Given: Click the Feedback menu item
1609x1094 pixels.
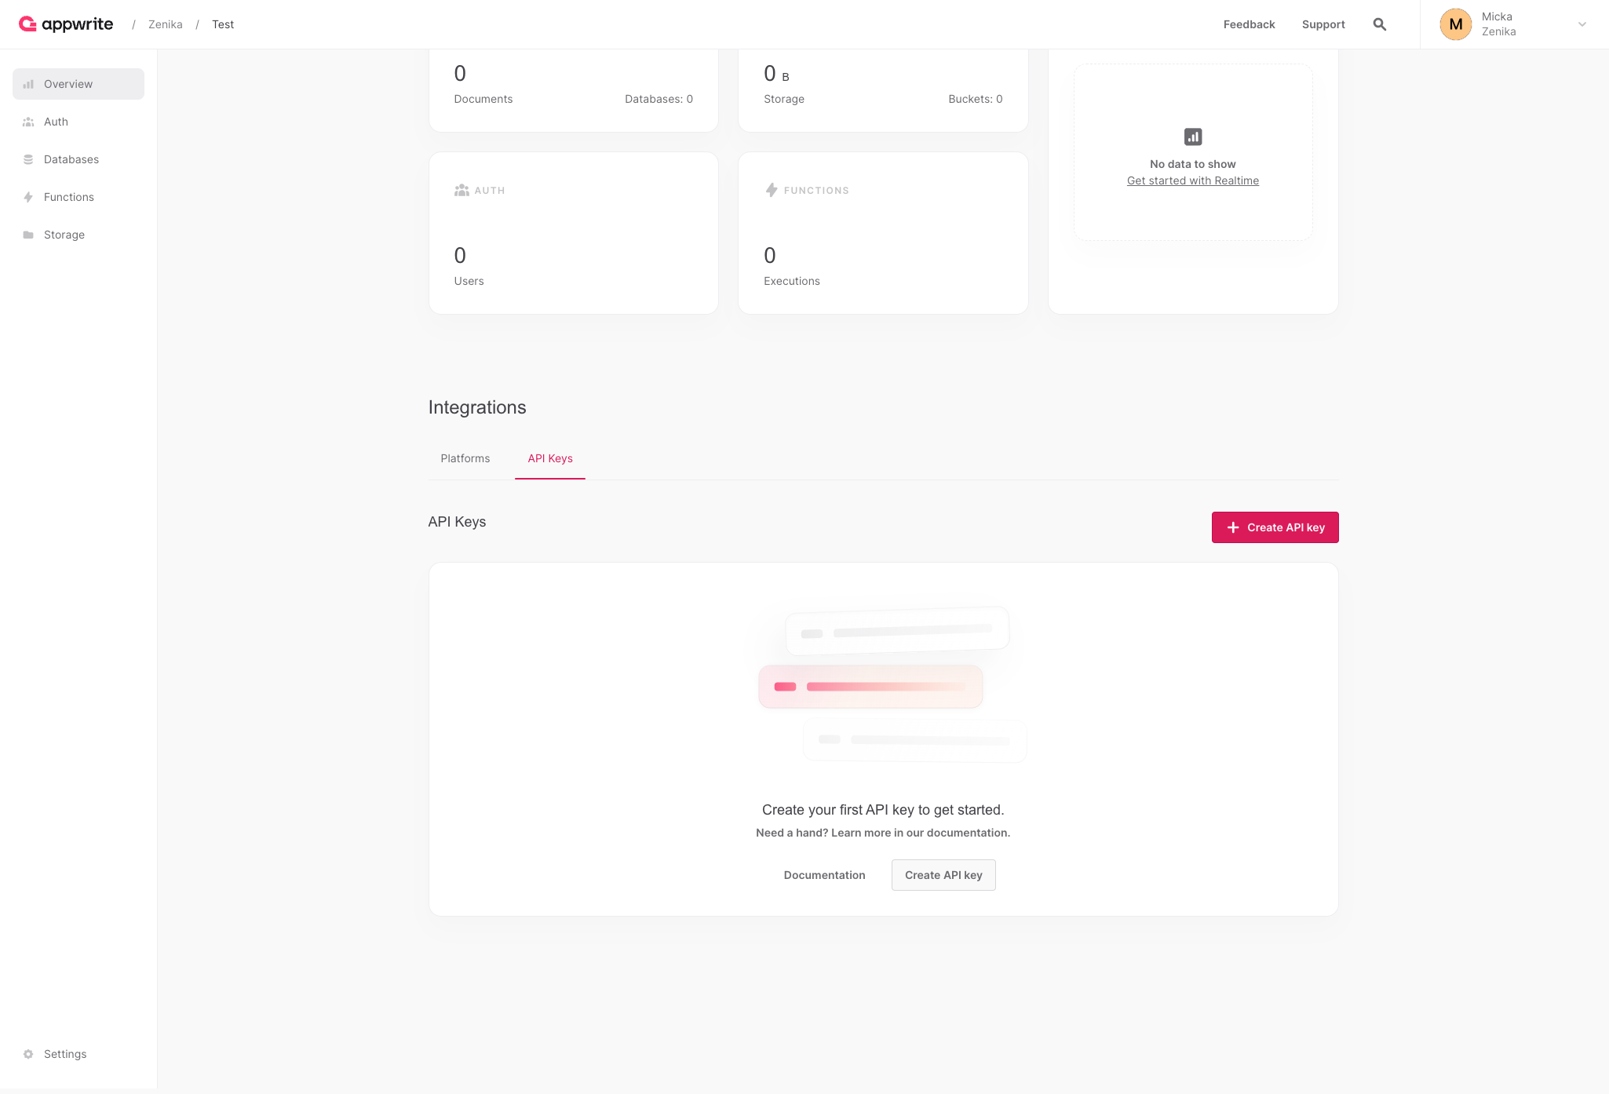Looking at the screenshot, I should click(x=1249, y=24).
